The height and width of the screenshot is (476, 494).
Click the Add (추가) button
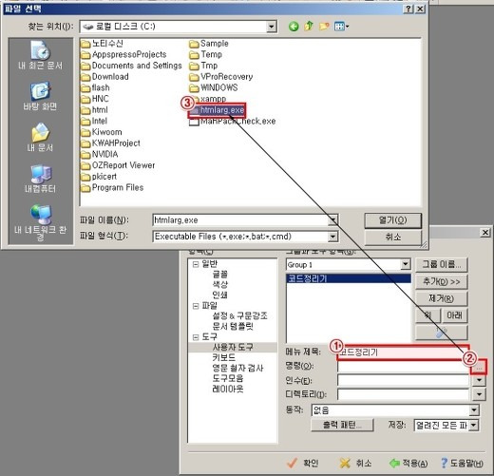click(x=442, y=281)
